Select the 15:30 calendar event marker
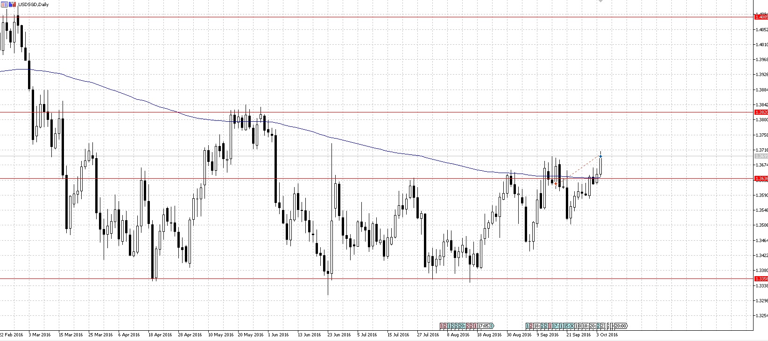 pos(568,326)
